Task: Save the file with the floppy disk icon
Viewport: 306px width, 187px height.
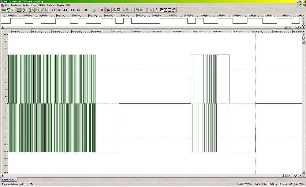Action: click(118, 10)
